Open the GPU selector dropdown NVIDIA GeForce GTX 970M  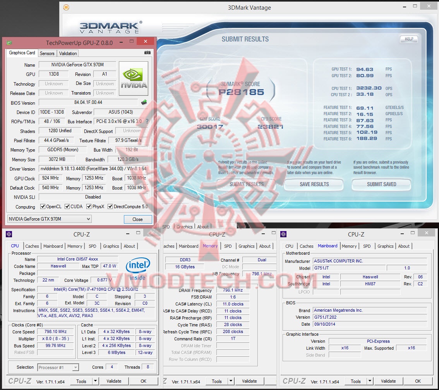pos(49,219)
